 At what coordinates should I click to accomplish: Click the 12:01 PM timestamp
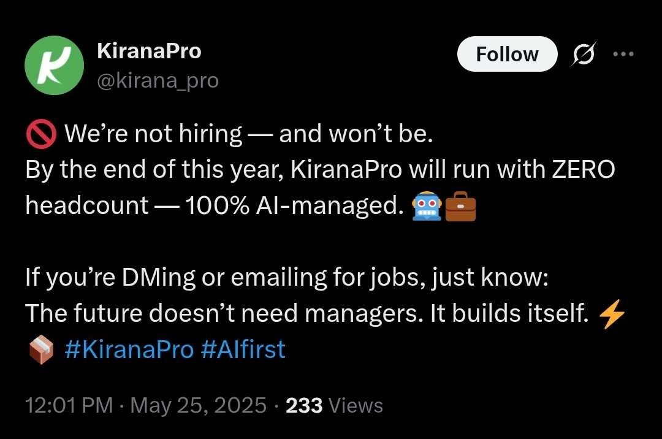[x=69, y=405]
